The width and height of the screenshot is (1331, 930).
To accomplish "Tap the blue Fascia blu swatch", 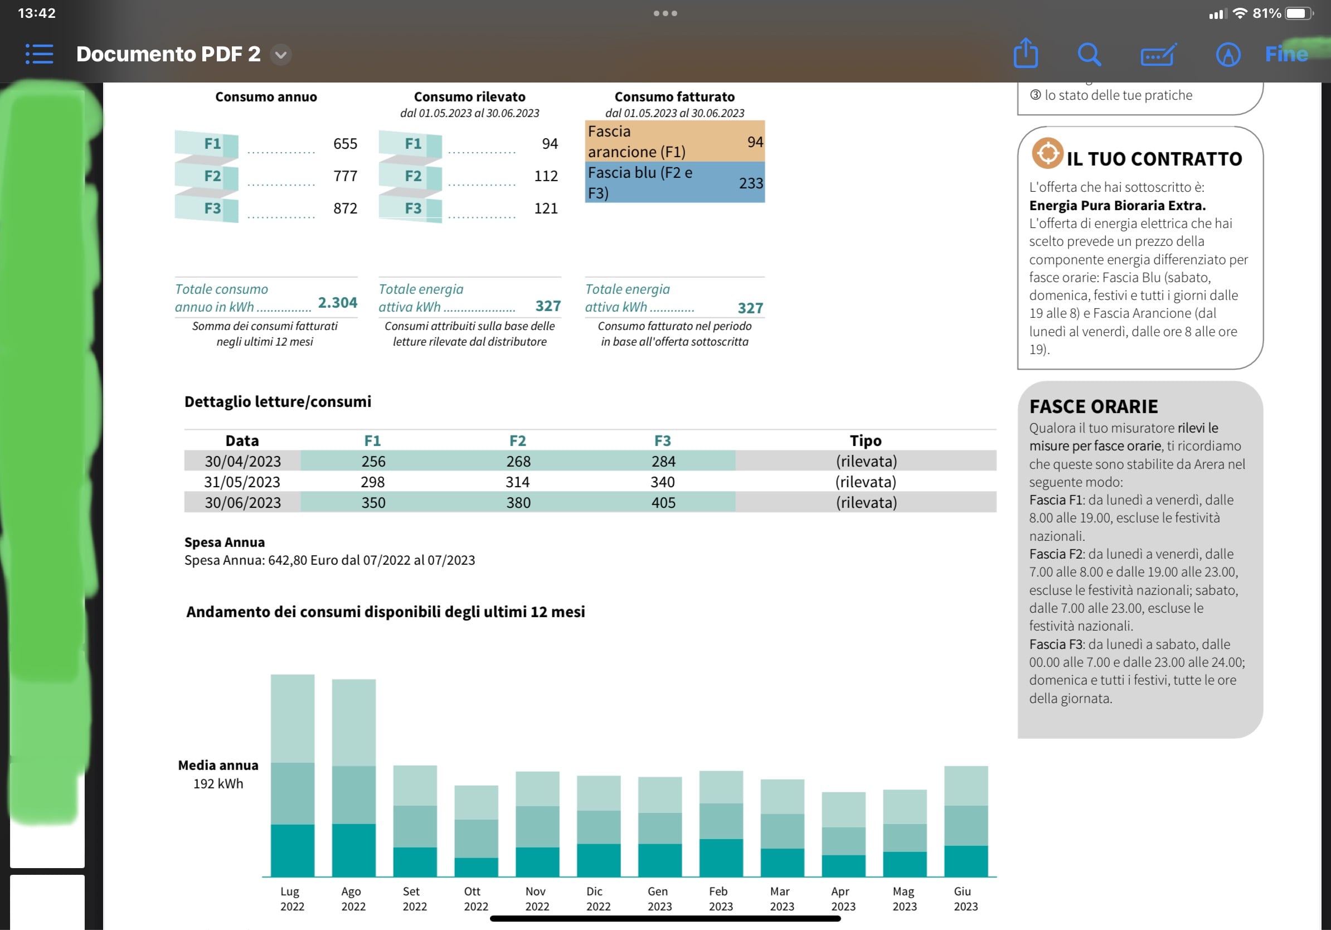I will 674,182.
